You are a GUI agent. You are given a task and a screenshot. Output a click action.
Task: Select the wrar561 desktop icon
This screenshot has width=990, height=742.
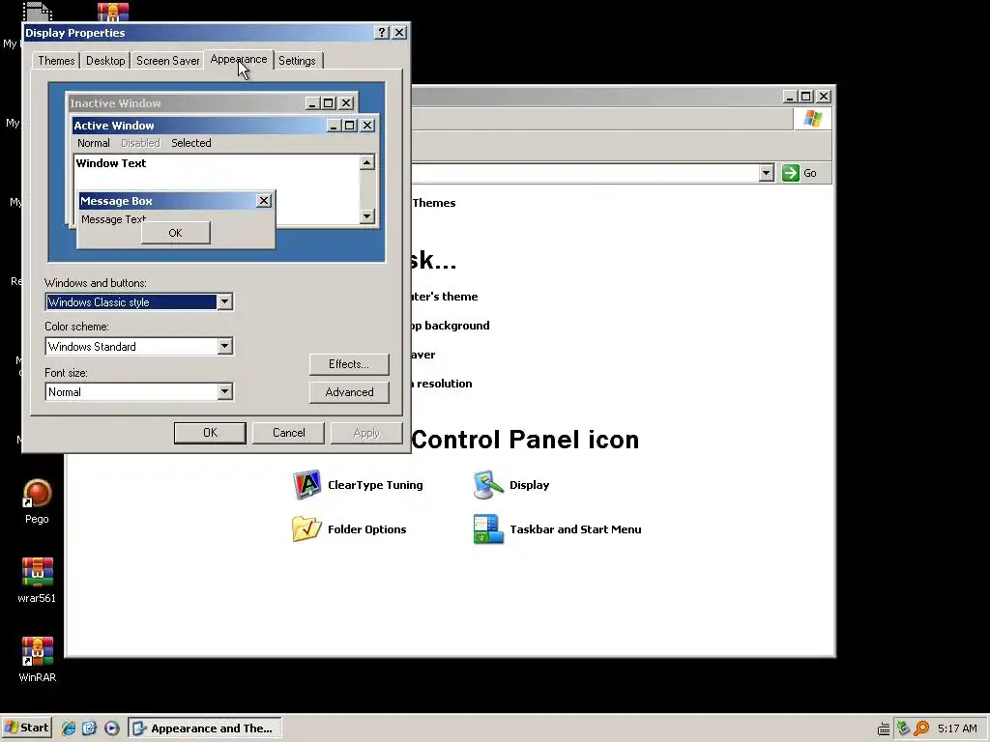[x=37, y=581]
